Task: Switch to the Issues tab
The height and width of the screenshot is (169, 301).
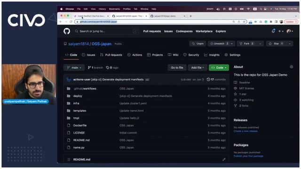Action: click(88, 55)
